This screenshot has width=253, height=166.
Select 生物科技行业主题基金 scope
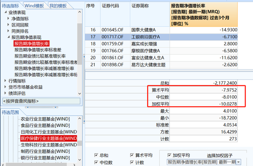[x=49, y=145]
